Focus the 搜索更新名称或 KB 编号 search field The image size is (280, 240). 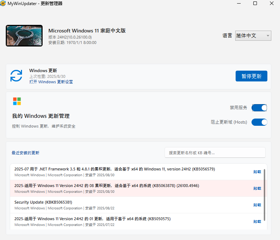tap(215, 153)
